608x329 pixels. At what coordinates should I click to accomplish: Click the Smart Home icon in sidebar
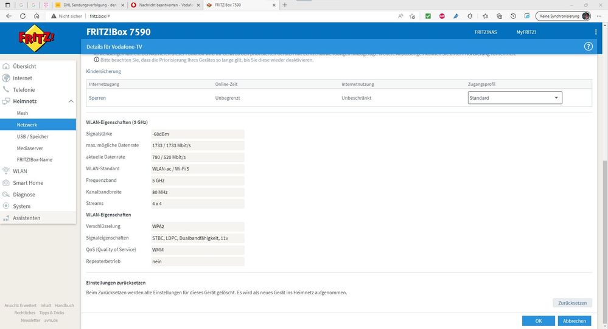[6, 182]
